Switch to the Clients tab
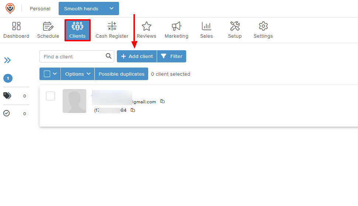This screenshot has width=358, height=206. click(77, 30)
